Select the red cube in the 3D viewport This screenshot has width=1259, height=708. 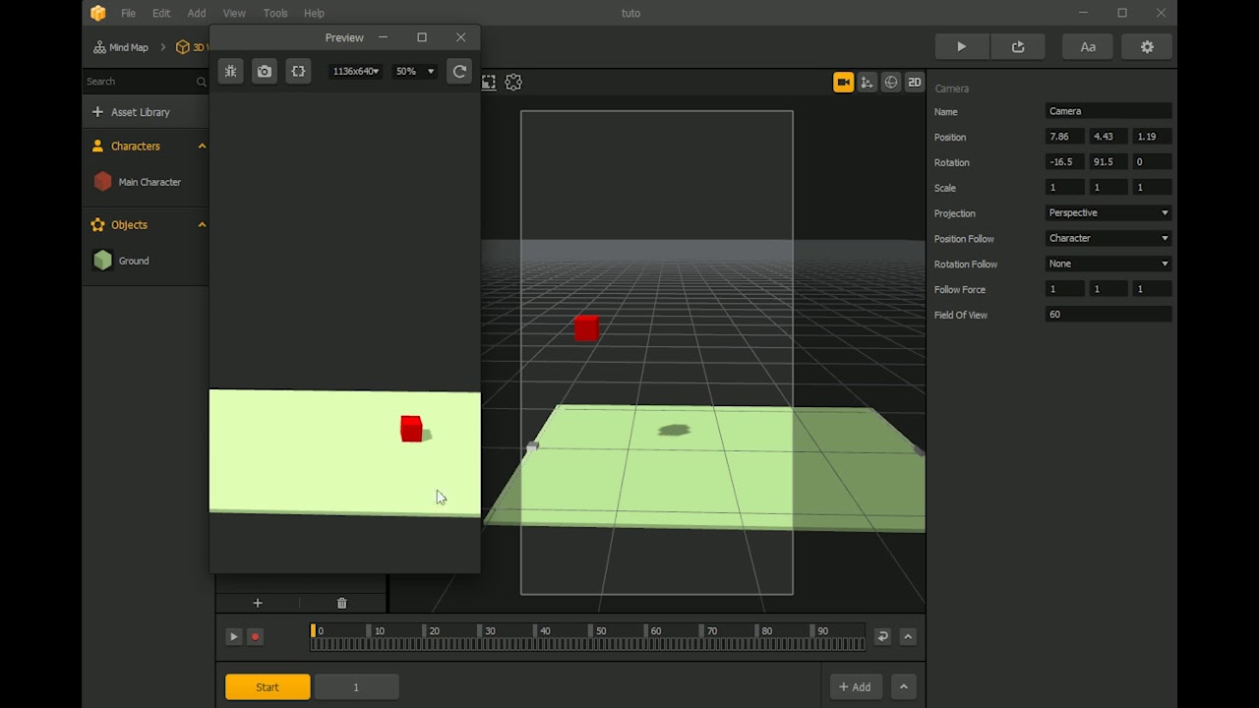pyautogui.click(x=586, y=327)
